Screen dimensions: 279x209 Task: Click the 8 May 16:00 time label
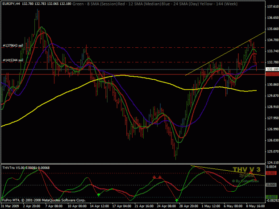(x=255, y=206)
